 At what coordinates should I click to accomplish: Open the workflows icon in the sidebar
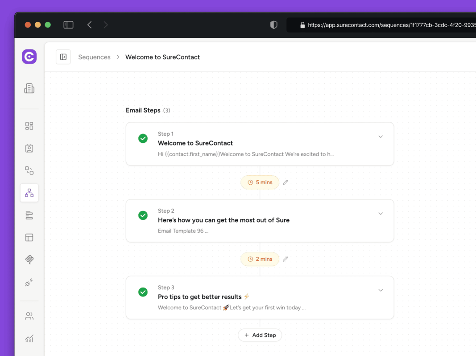(x=29, y=170)
